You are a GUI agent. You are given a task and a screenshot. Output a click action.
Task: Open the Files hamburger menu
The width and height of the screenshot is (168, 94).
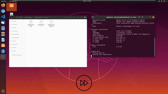pyautogui.click(x=74, y=17)
